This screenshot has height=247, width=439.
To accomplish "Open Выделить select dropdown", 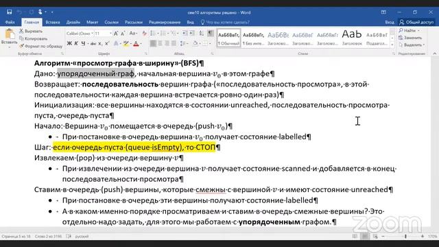I will coord(412,45).
